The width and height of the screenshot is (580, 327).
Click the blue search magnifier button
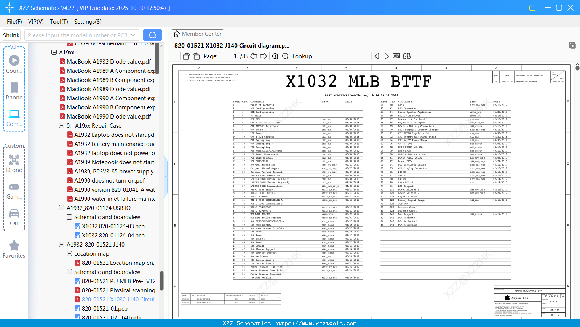pos(152,35)
